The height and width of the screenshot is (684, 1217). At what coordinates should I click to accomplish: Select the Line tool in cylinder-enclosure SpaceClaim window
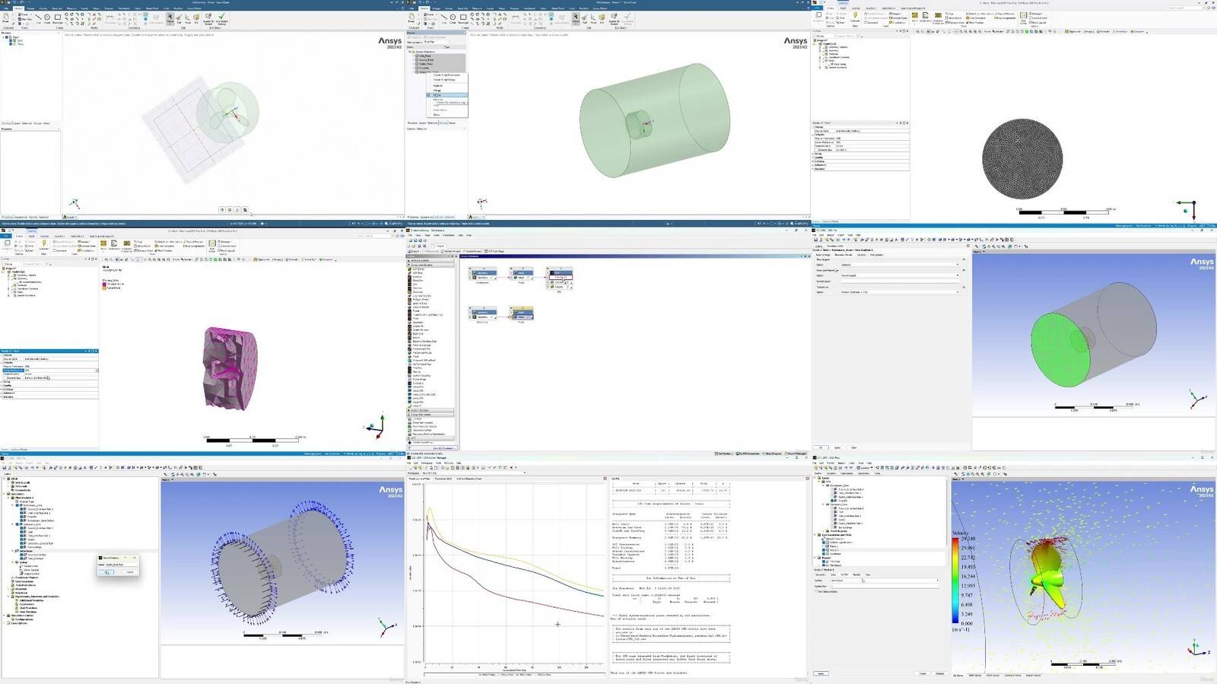pos(443,17)
